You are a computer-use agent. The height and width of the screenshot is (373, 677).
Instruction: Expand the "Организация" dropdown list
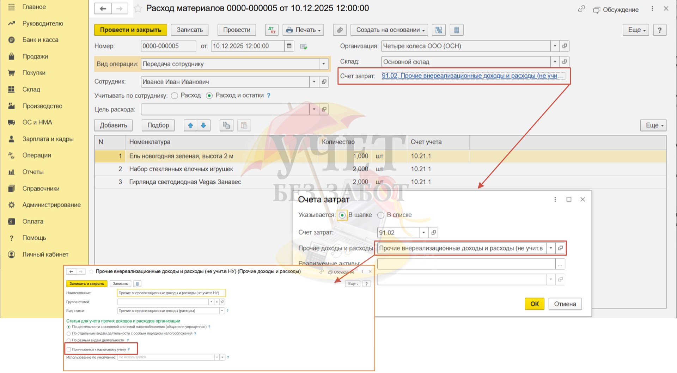[x=555, y=46]
